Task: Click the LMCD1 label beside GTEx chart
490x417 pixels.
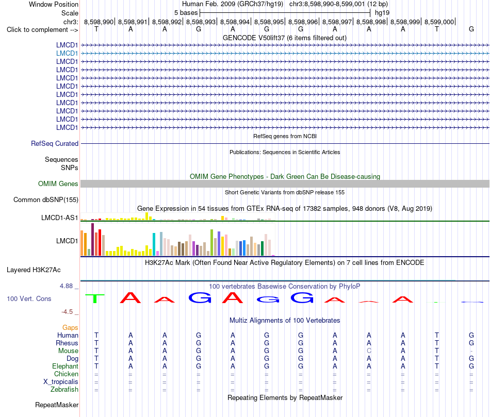Action: point(67,241)
